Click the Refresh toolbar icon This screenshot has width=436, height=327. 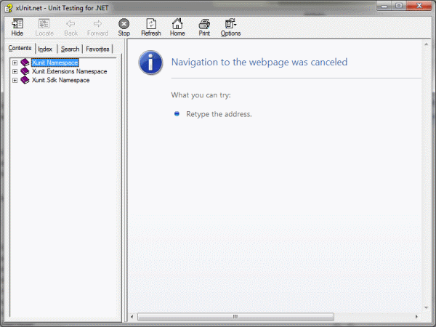(x=150, y=24)
